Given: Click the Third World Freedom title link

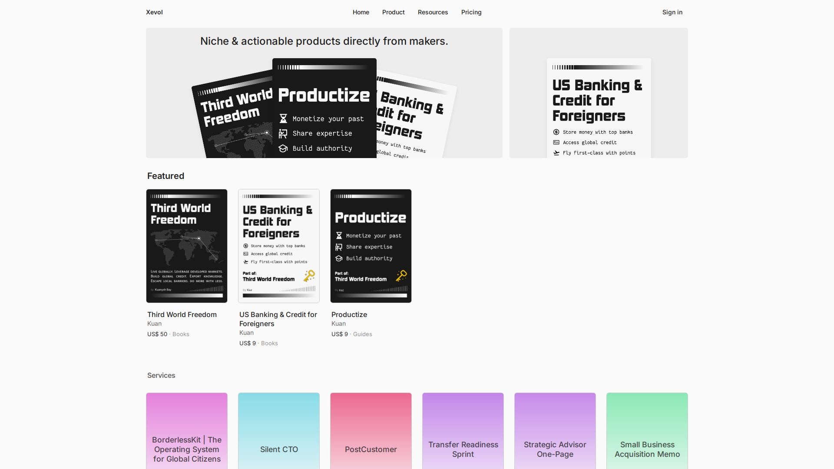Looking at the screenshot, I should [182, 314].
